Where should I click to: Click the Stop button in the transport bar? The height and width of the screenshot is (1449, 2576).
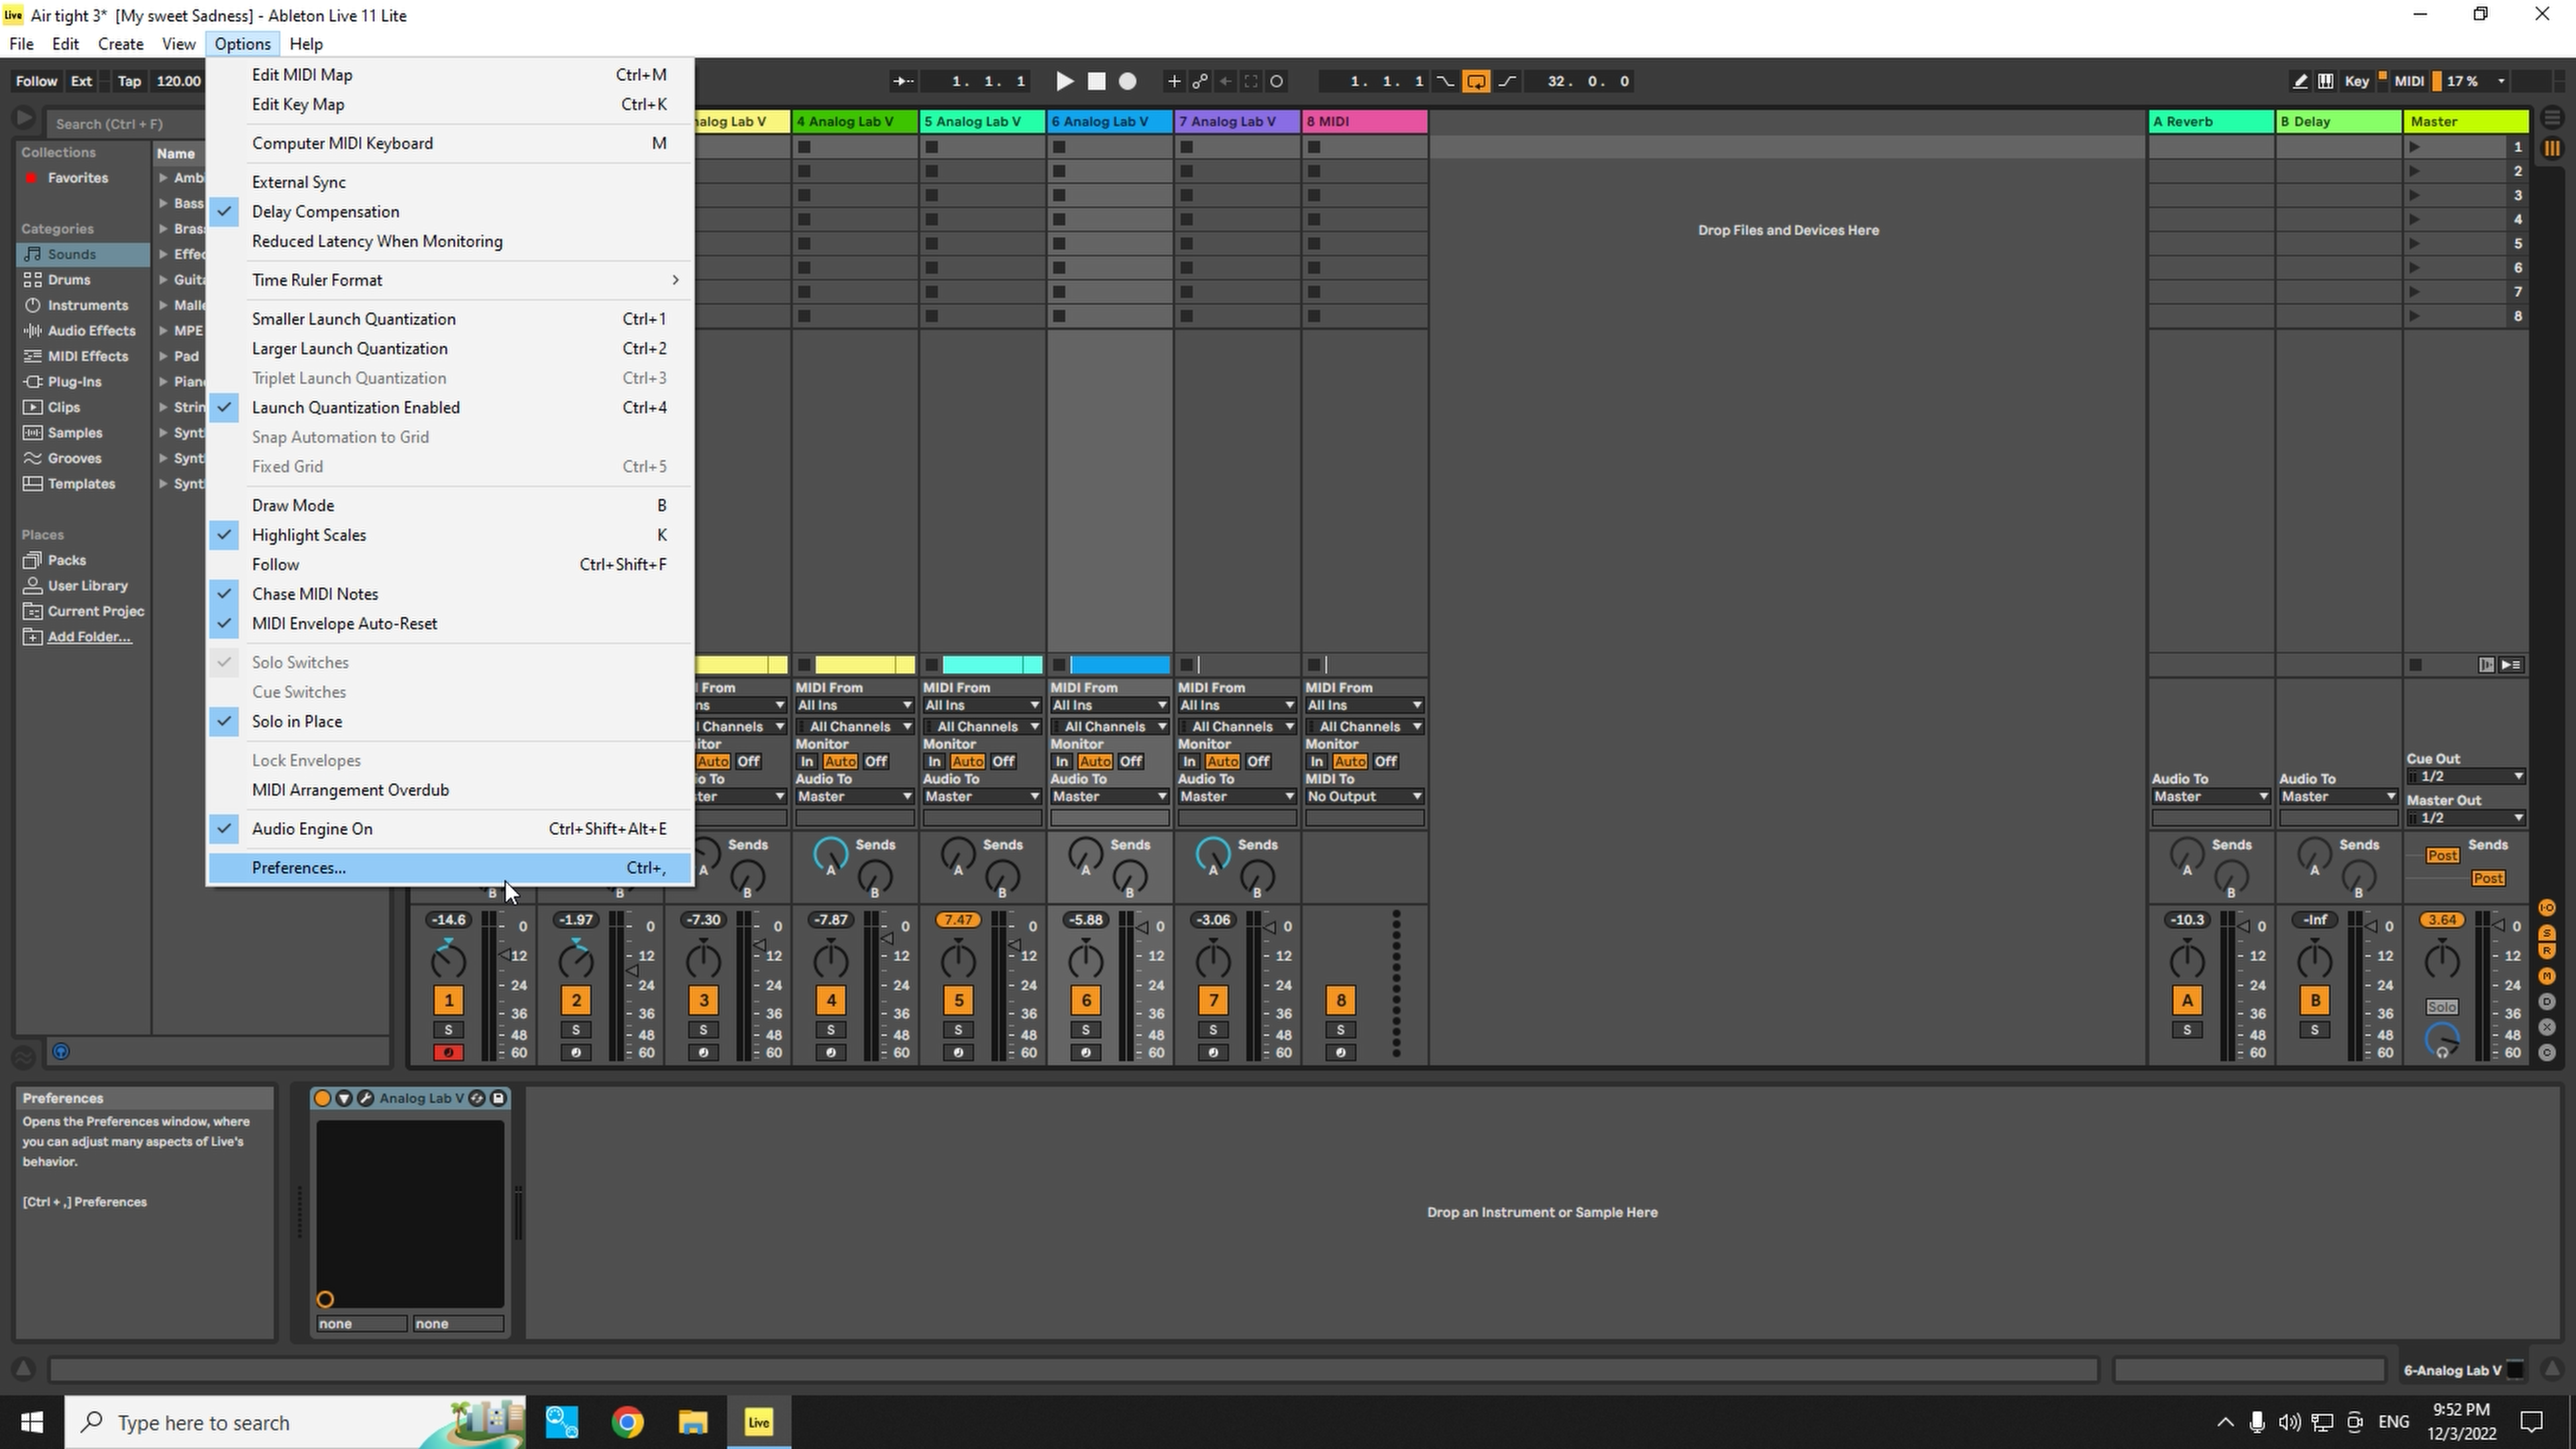(1096, 81)
